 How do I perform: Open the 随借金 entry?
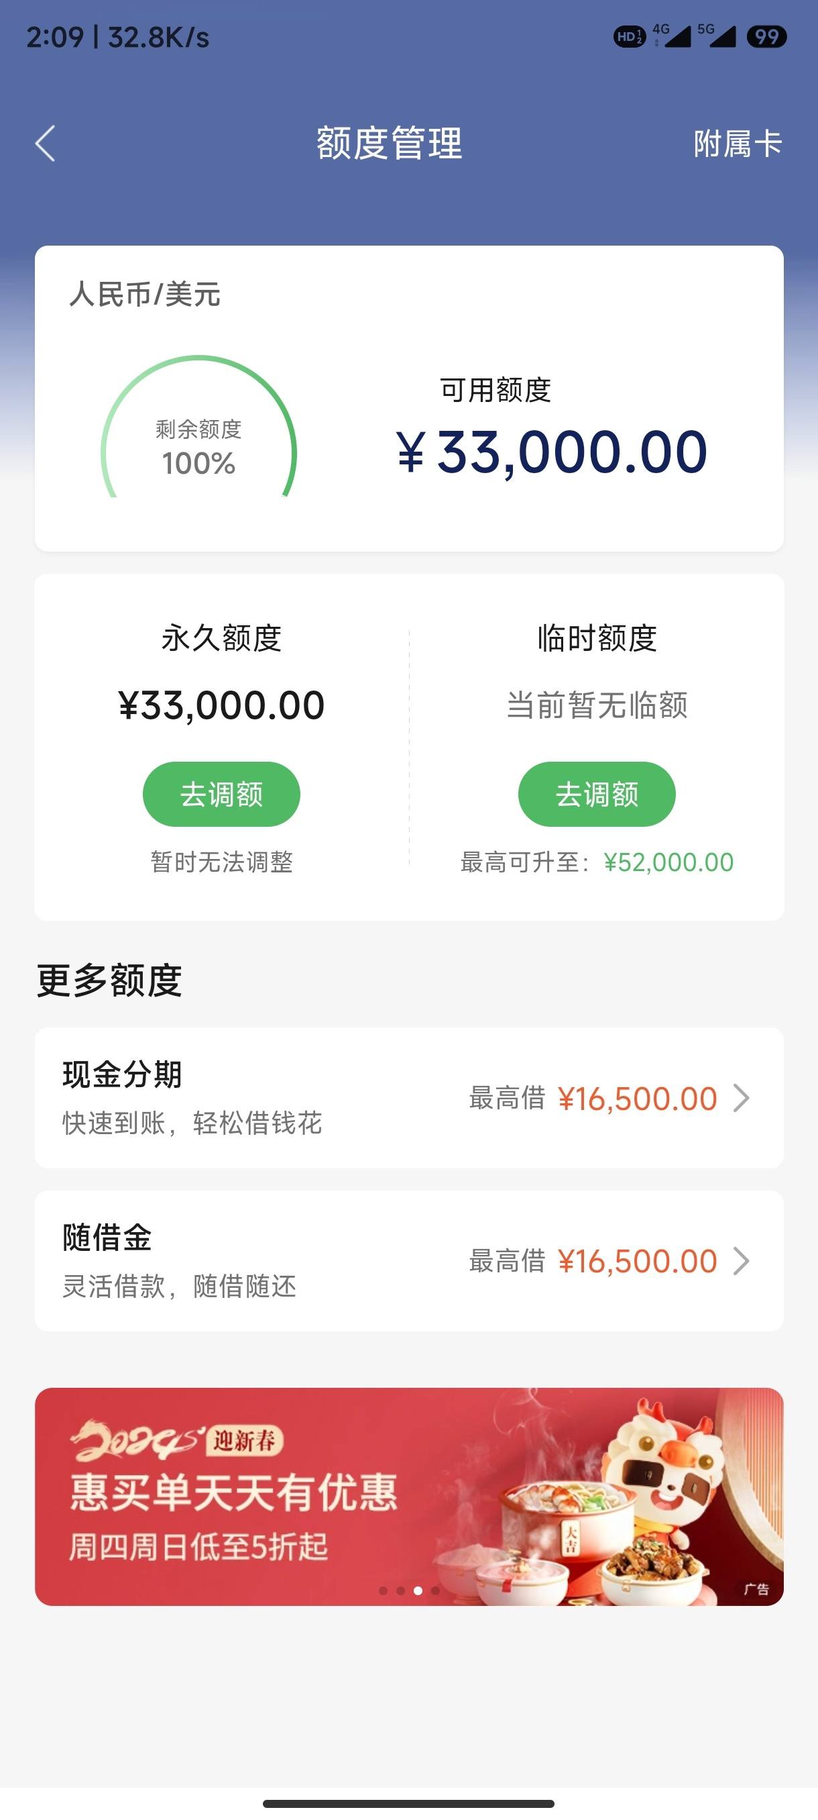[x=410, y=1261]
